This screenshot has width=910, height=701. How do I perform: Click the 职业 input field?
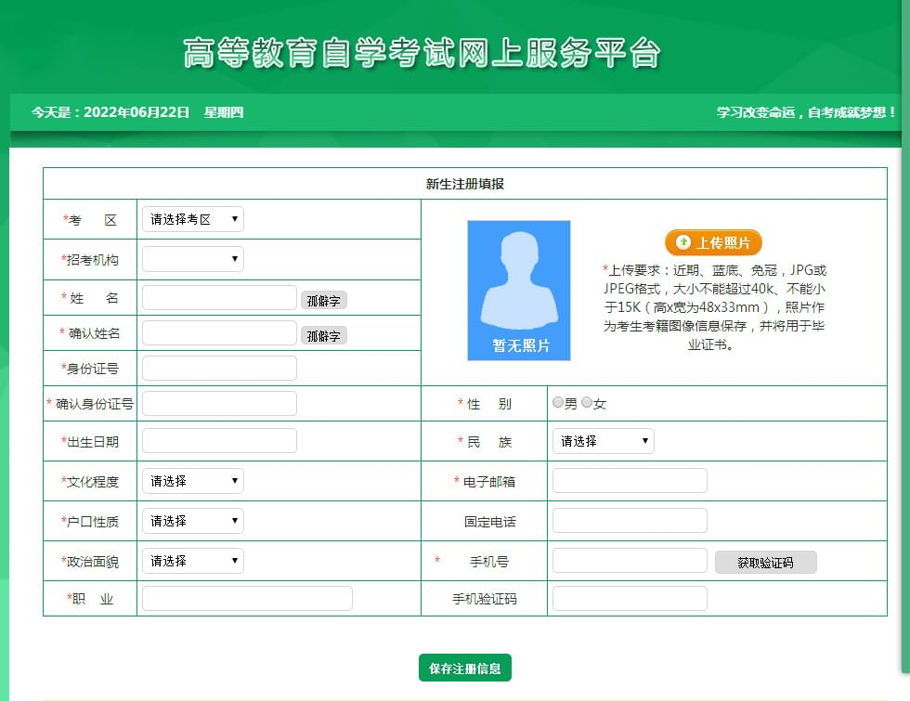pyautogui.click(x=247, y=599)
